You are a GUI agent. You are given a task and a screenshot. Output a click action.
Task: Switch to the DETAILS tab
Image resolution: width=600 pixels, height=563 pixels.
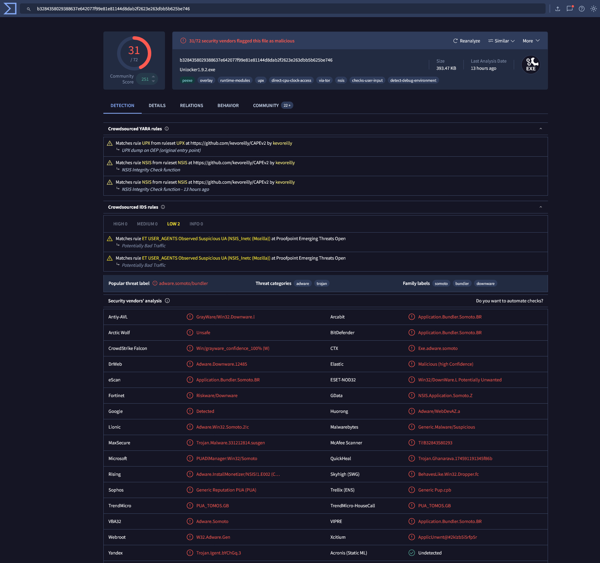(x=157, y=106)
